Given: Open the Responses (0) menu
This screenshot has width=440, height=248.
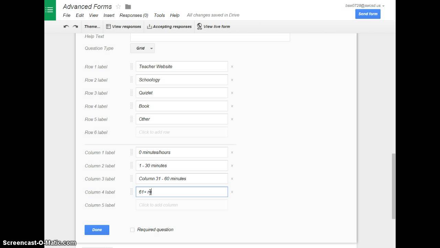Looking at the screenshot, I should pyautogui.click(x=134, y=15).
